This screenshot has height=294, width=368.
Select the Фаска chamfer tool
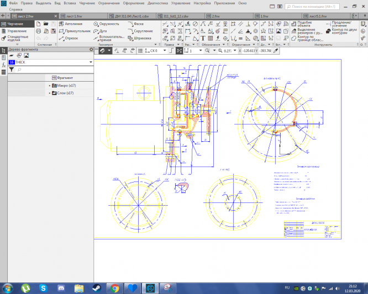coord(136,24)
